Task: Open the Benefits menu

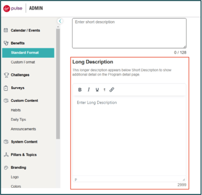Action: 18,43
